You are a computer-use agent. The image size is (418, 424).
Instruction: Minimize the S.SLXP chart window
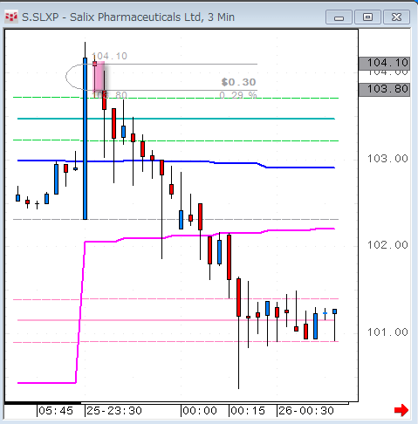[x=339, y=17]
